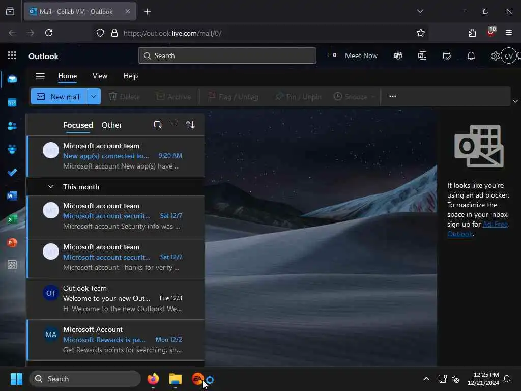
Task: Switch to the Focused inbox tab
Action: point(78,125)
